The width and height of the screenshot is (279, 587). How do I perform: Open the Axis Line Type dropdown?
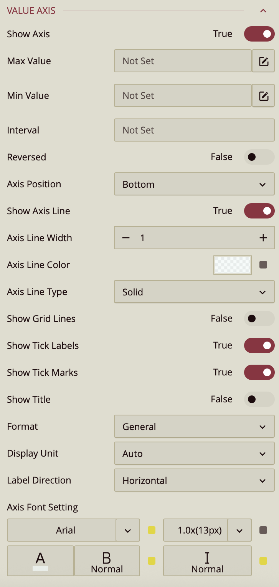tap(194, 292)
